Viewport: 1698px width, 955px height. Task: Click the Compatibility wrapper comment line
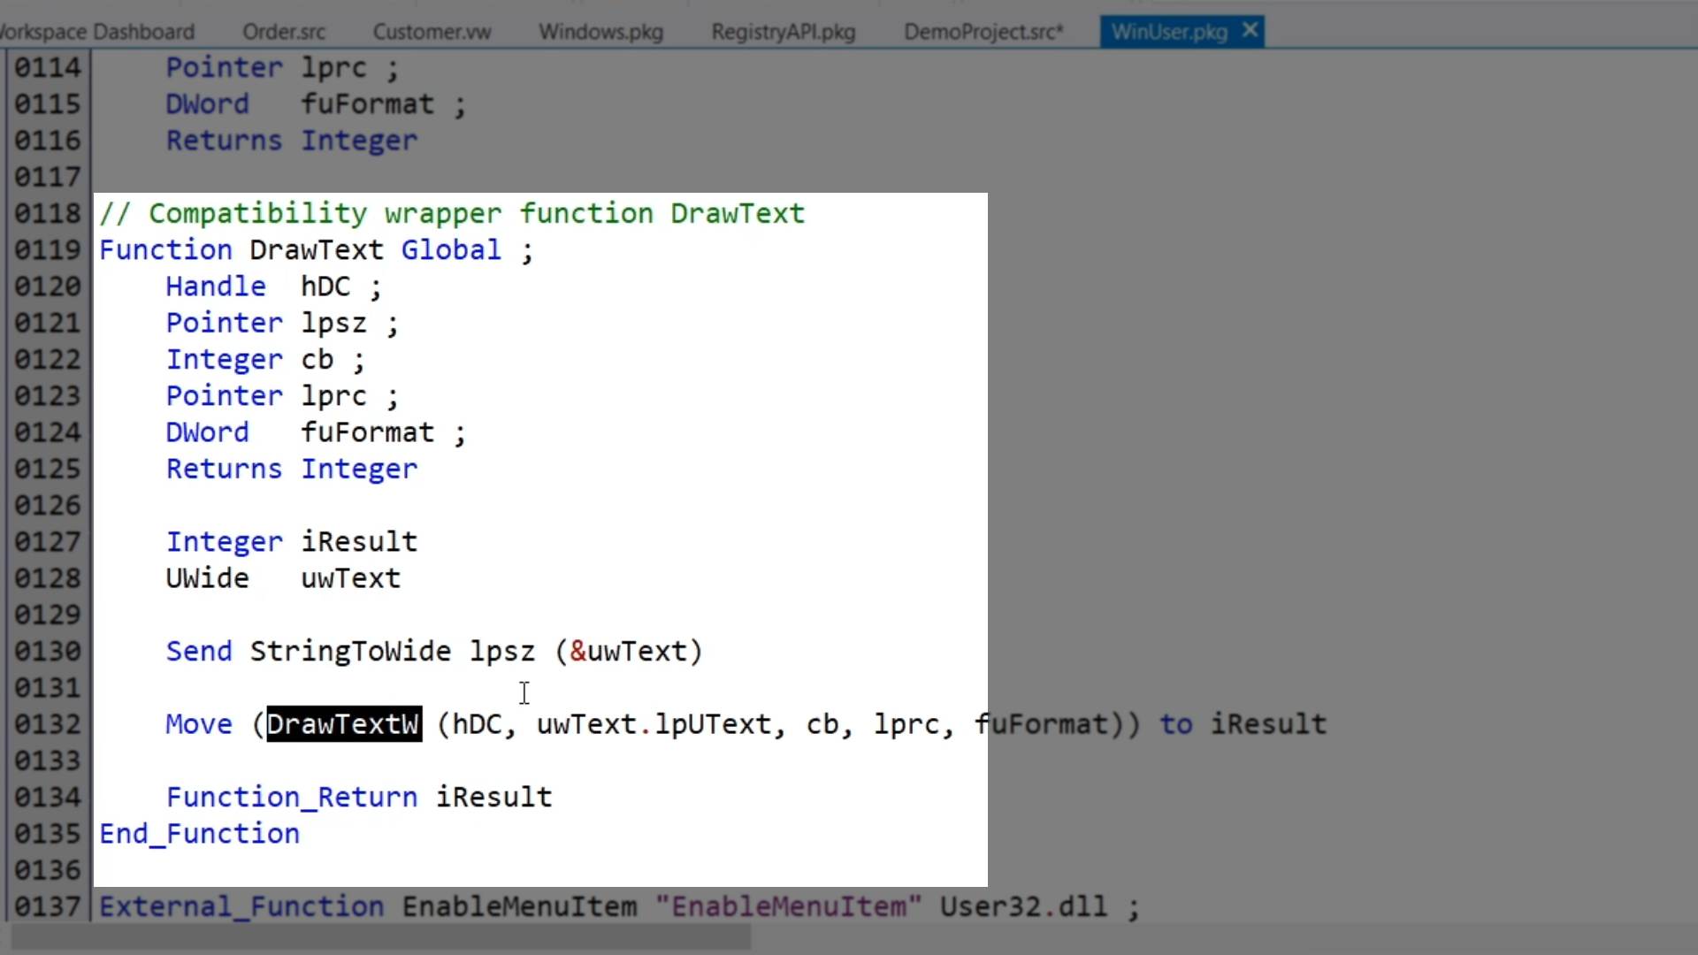coord(451,214)
